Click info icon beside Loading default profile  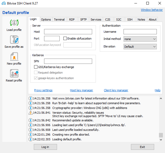31,139
